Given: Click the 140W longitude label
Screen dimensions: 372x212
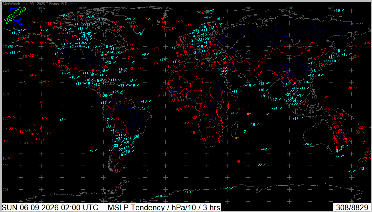Looking at the screenshot, I should [41, 8].
